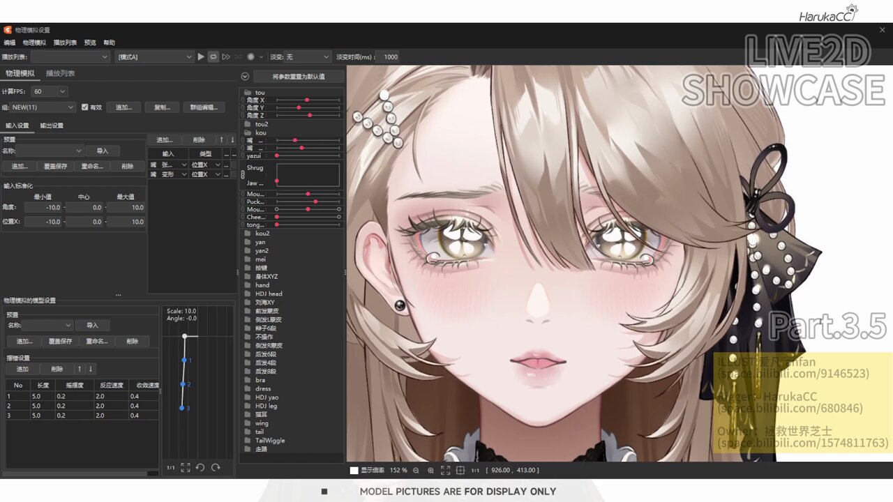The width and height of the screenshot is (893, 502).
Task: Open the 帮助 menu
Action: click(x=110, y=43)
